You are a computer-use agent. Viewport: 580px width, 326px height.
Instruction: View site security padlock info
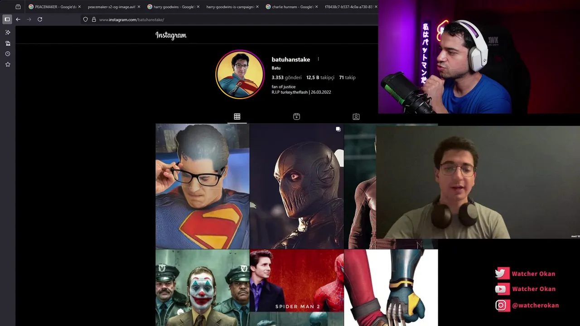[x=94, y=19]
